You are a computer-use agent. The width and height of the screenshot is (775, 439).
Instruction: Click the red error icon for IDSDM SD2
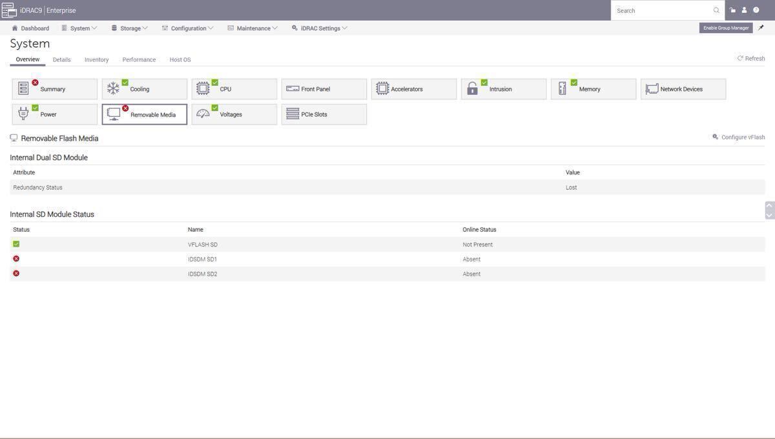pos(16,274)
